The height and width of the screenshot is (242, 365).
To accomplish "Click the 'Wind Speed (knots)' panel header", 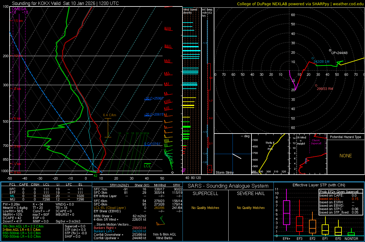I will coord(190,11).
